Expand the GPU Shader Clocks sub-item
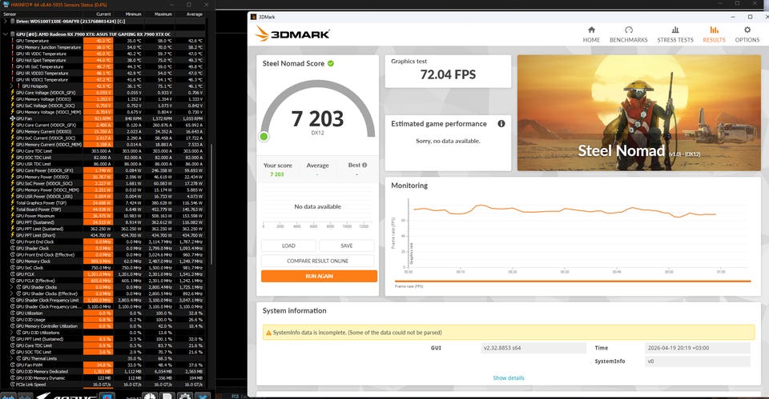Screen dimensions: 769x399 coord(12,287)
